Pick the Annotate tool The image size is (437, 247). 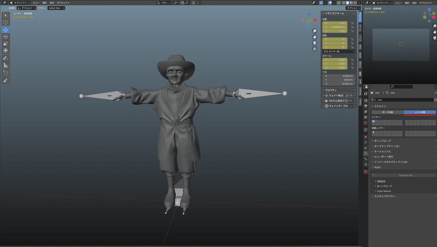[x=5, y=58]
